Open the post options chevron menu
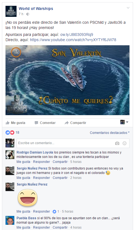The width and height of the screenshot is (135, 230). pyautogui.click(x=128, y=8)
